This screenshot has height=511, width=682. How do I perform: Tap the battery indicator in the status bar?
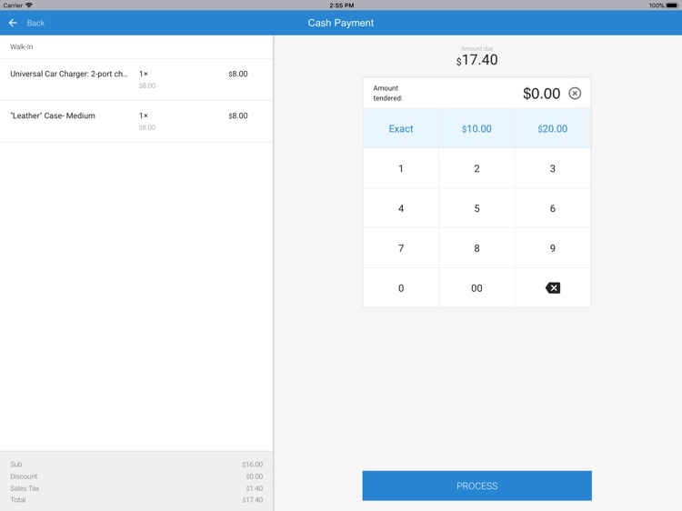click(x=672, y=5)
